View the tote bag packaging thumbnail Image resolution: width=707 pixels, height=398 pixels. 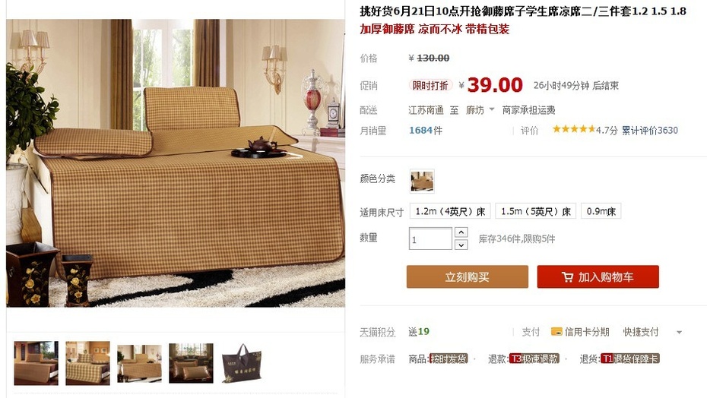point(243,363)
